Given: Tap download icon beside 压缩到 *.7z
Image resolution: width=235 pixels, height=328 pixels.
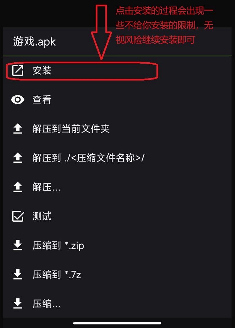Looking at the screenshot, I should pos(18,274).
